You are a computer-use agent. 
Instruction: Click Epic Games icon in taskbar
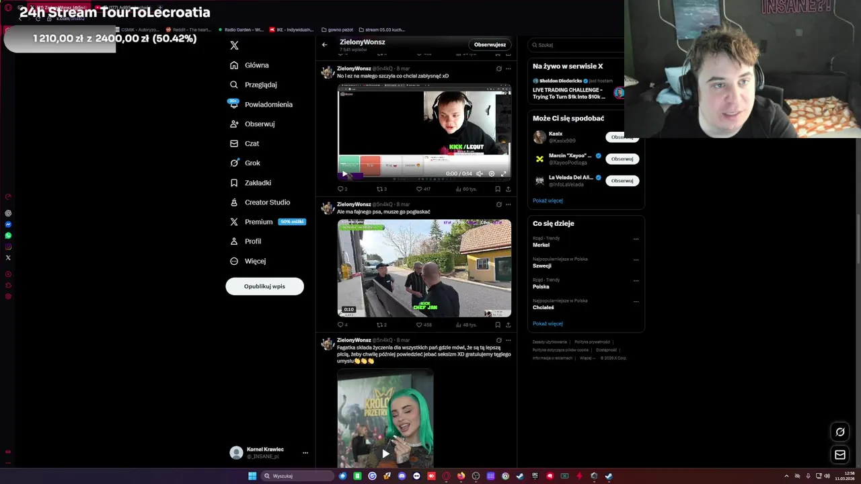(x=535, y=476)
